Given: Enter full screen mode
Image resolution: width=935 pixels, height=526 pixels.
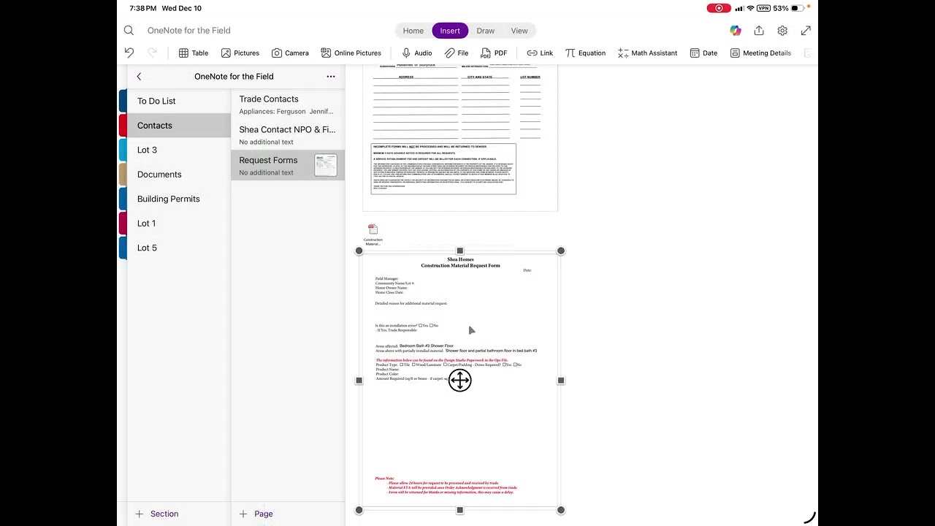Looking at the screenshot, I should [806, 31].
